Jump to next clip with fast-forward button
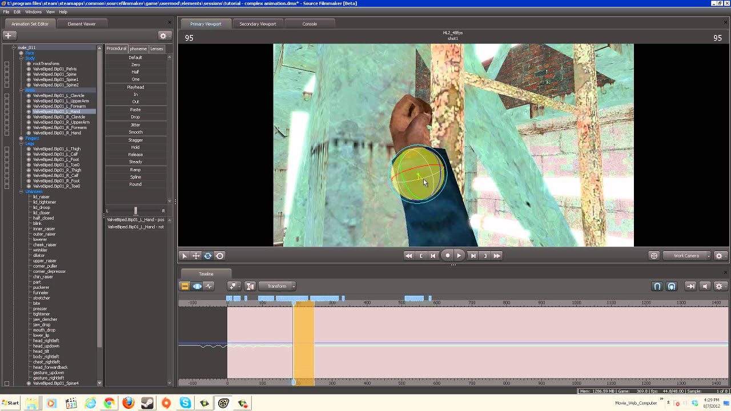The image size is (731, 411). point(497,256)
